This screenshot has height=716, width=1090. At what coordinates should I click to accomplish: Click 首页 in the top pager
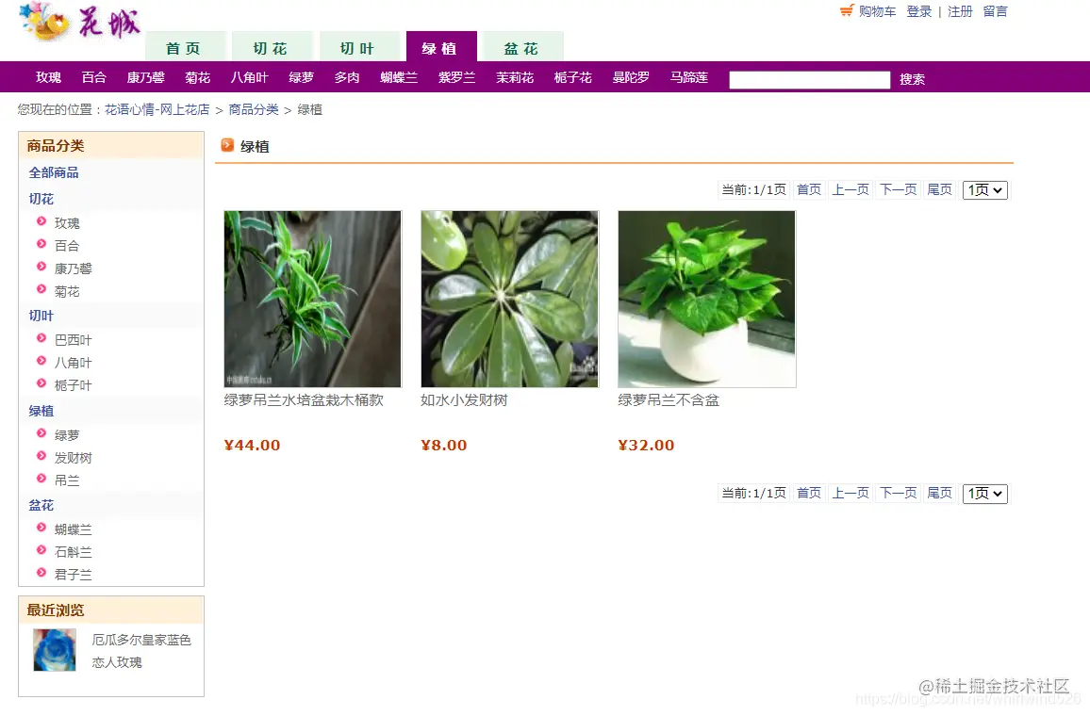(809, 189)
